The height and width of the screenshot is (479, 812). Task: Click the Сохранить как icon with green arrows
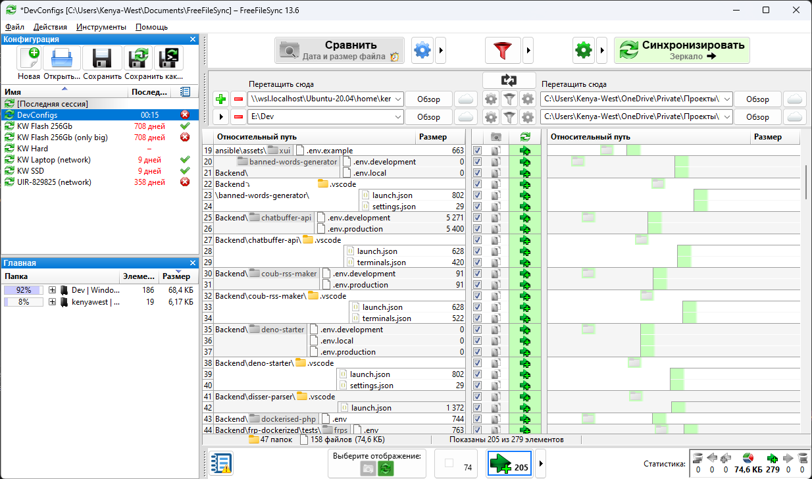click(138, 58)
